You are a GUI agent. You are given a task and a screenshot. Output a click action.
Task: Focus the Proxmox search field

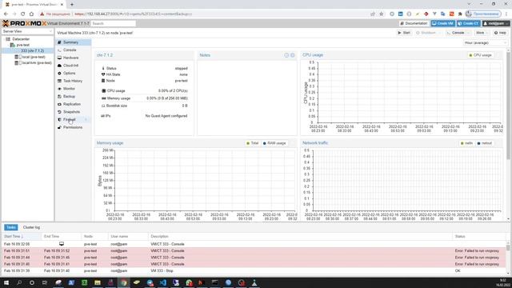[x=114, y=23]
